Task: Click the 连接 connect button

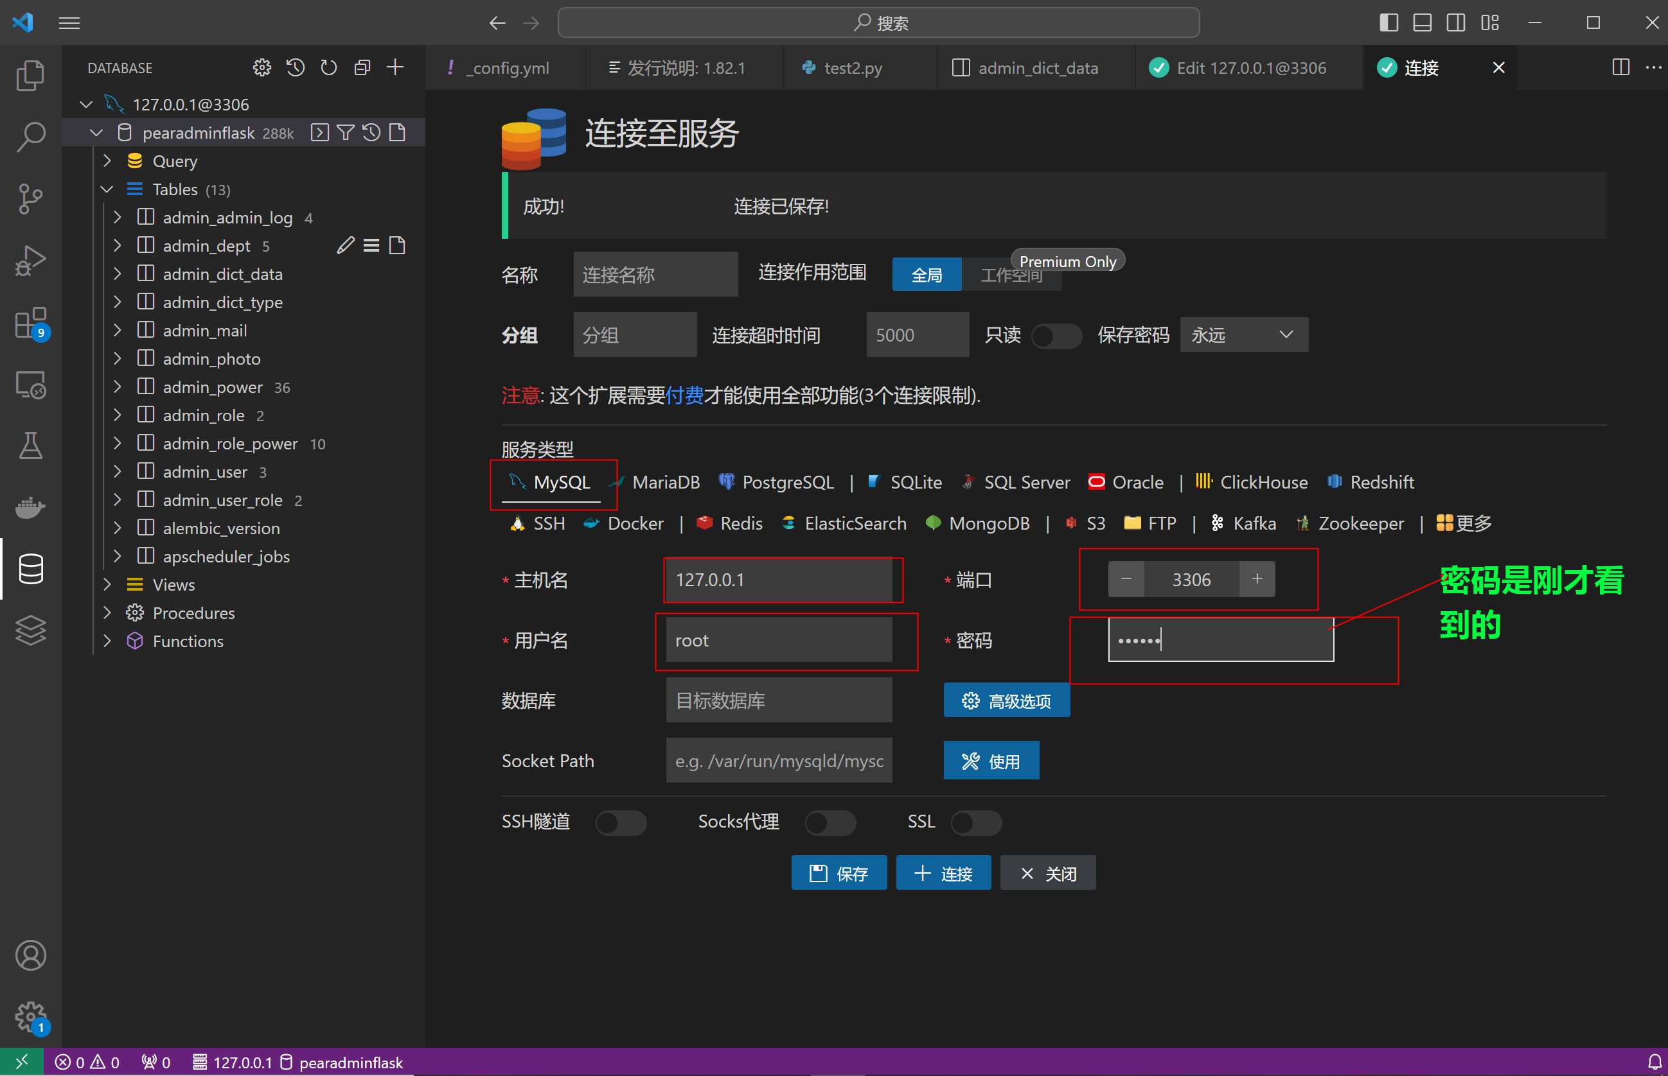Action: click(944, 873)
